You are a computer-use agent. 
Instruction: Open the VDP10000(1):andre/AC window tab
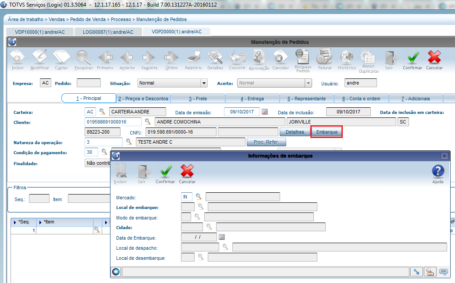40,32
